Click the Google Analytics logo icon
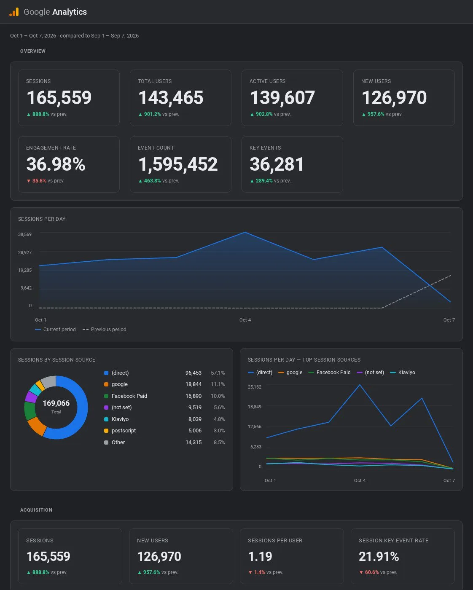The height and width of the screenshot is (590, 473). point(14,12)
